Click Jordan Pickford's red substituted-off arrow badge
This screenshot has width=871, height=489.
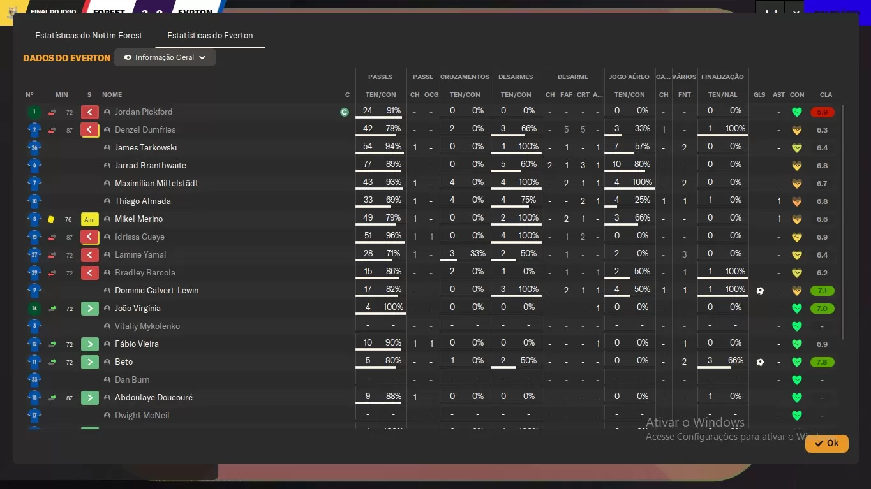click(x=90, y=112)
